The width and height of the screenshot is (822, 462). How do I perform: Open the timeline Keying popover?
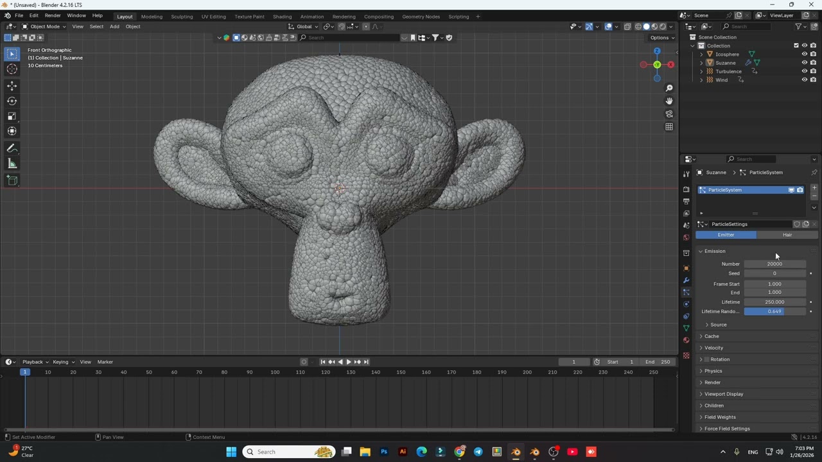[63, 362]
